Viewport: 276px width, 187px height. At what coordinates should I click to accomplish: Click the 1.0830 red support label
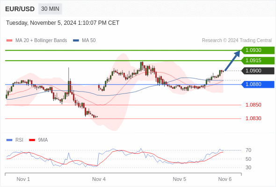[253, 118]
